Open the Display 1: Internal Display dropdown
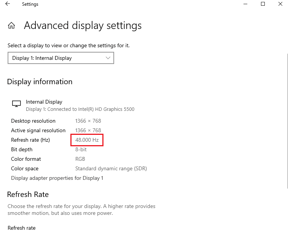The height and width of the screenshot is (232, 288). (61, 58)
